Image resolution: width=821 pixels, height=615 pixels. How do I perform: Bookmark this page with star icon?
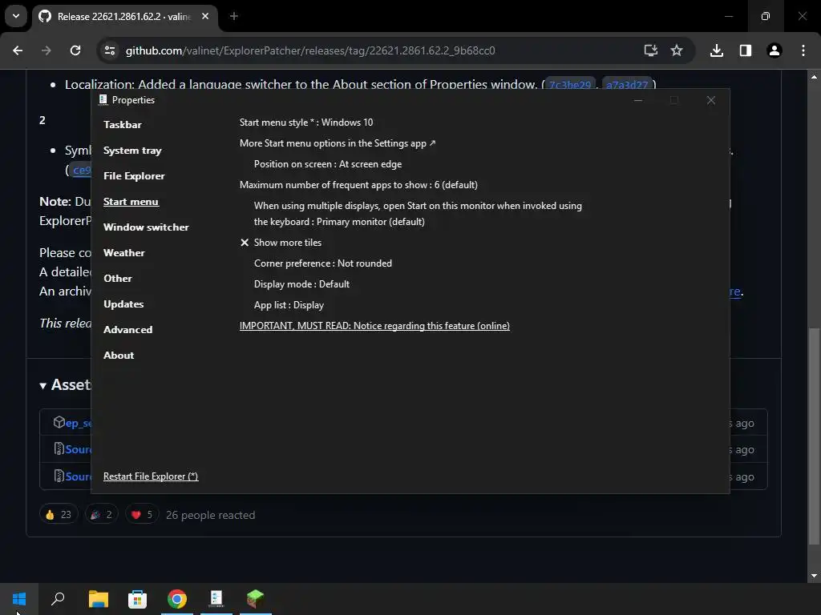click(677, 50)
